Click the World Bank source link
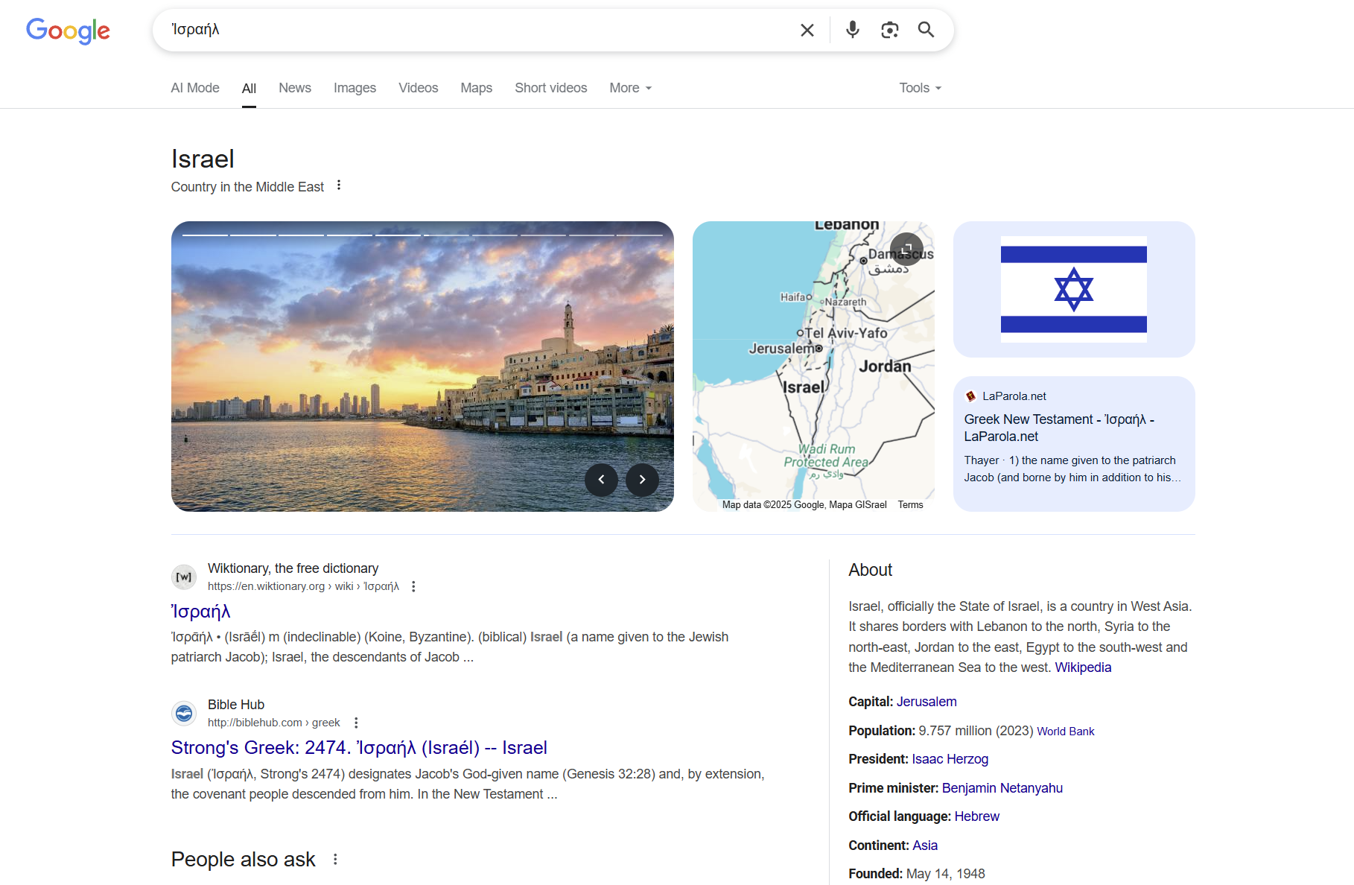 tap(1066, 732)
